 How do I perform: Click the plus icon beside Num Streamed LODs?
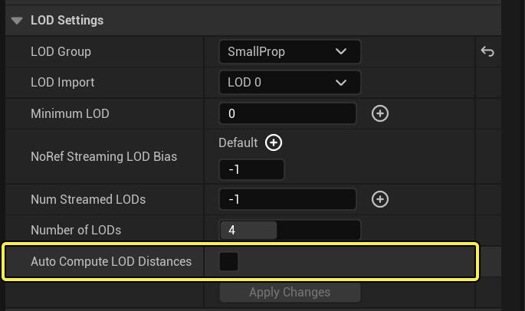[x=379, y=199]
